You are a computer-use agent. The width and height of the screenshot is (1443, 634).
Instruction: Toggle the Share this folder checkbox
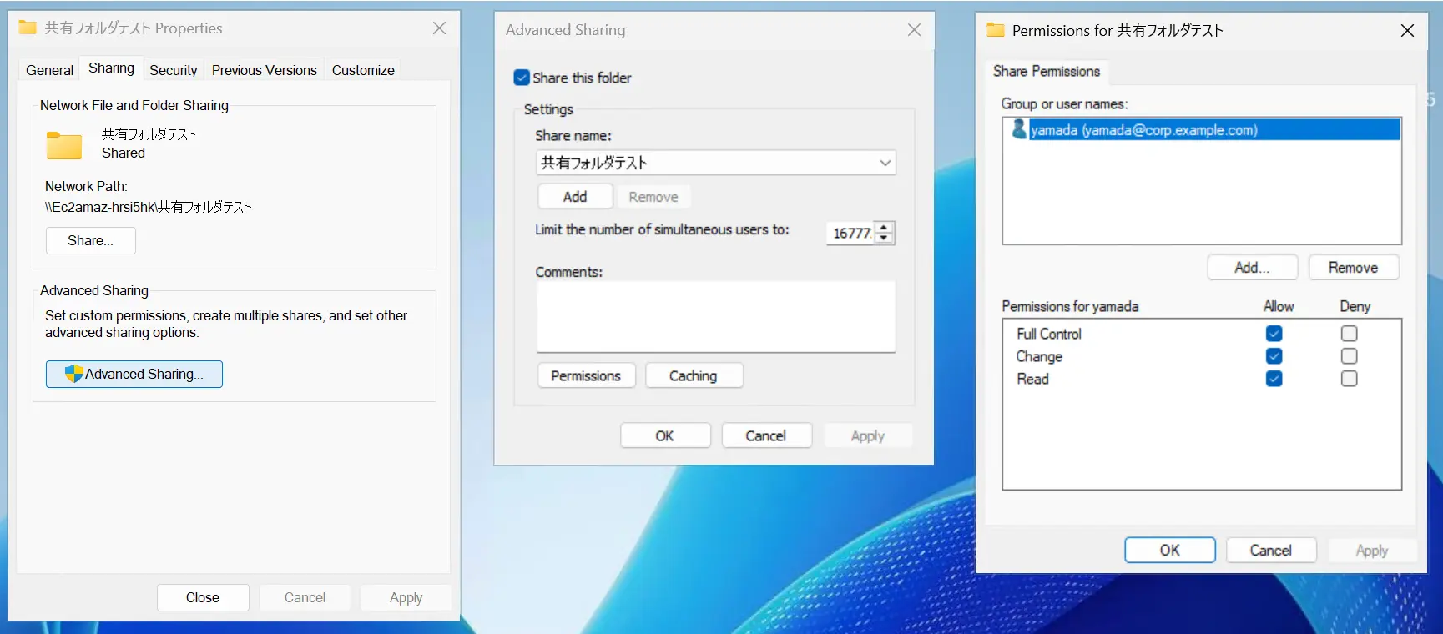pyautogui.click(x=522, y=78)
